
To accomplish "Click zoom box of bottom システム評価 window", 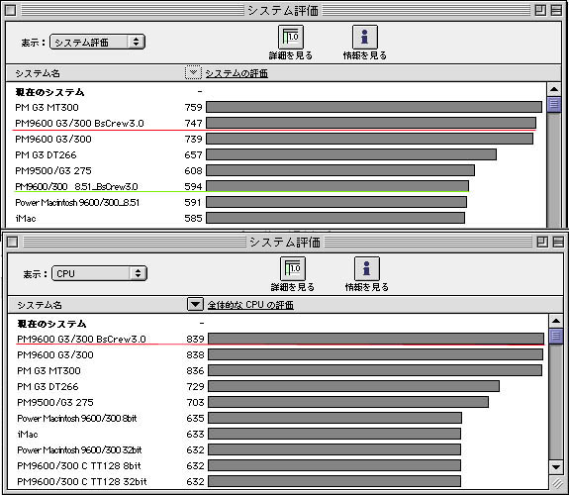I will 542,242.
